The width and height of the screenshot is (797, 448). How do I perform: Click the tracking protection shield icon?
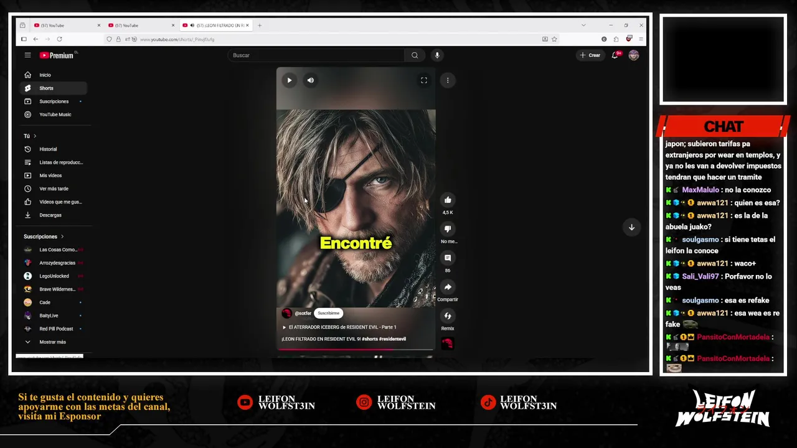pyautogui.click(x=109, y=39)
